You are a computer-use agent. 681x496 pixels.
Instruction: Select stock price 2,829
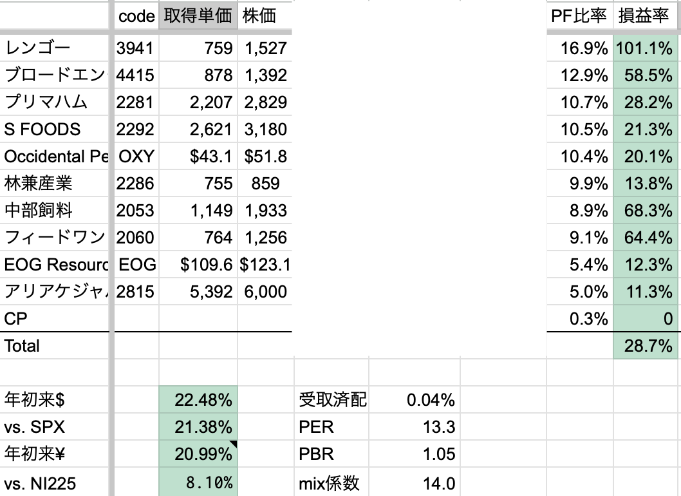[x=265, y=102]
